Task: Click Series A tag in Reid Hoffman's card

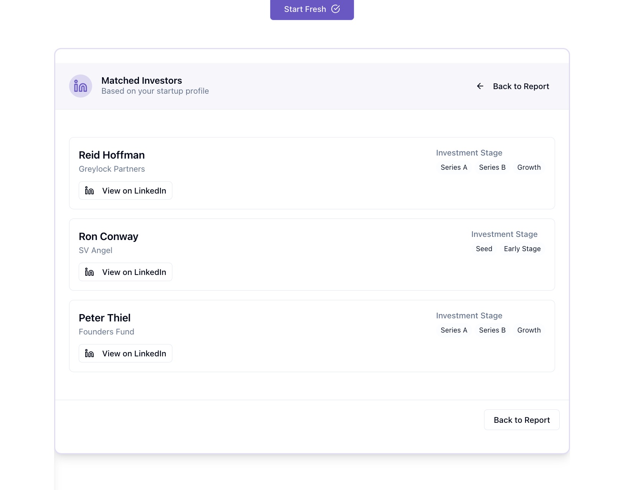Action: pos(454,167)
